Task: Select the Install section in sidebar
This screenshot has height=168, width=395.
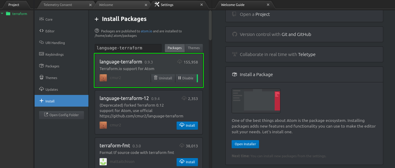Action: pyautogui.click(x=61, y=101)
